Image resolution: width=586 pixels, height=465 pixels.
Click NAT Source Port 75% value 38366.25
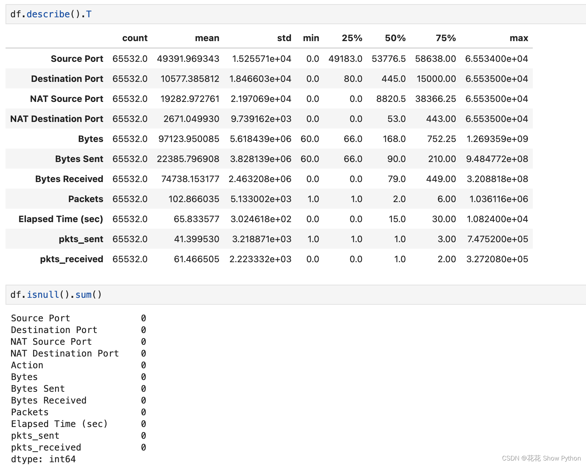pyautogui.click(x=435, y=99)
